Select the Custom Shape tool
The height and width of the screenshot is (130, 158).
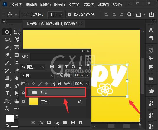(7, 101)
